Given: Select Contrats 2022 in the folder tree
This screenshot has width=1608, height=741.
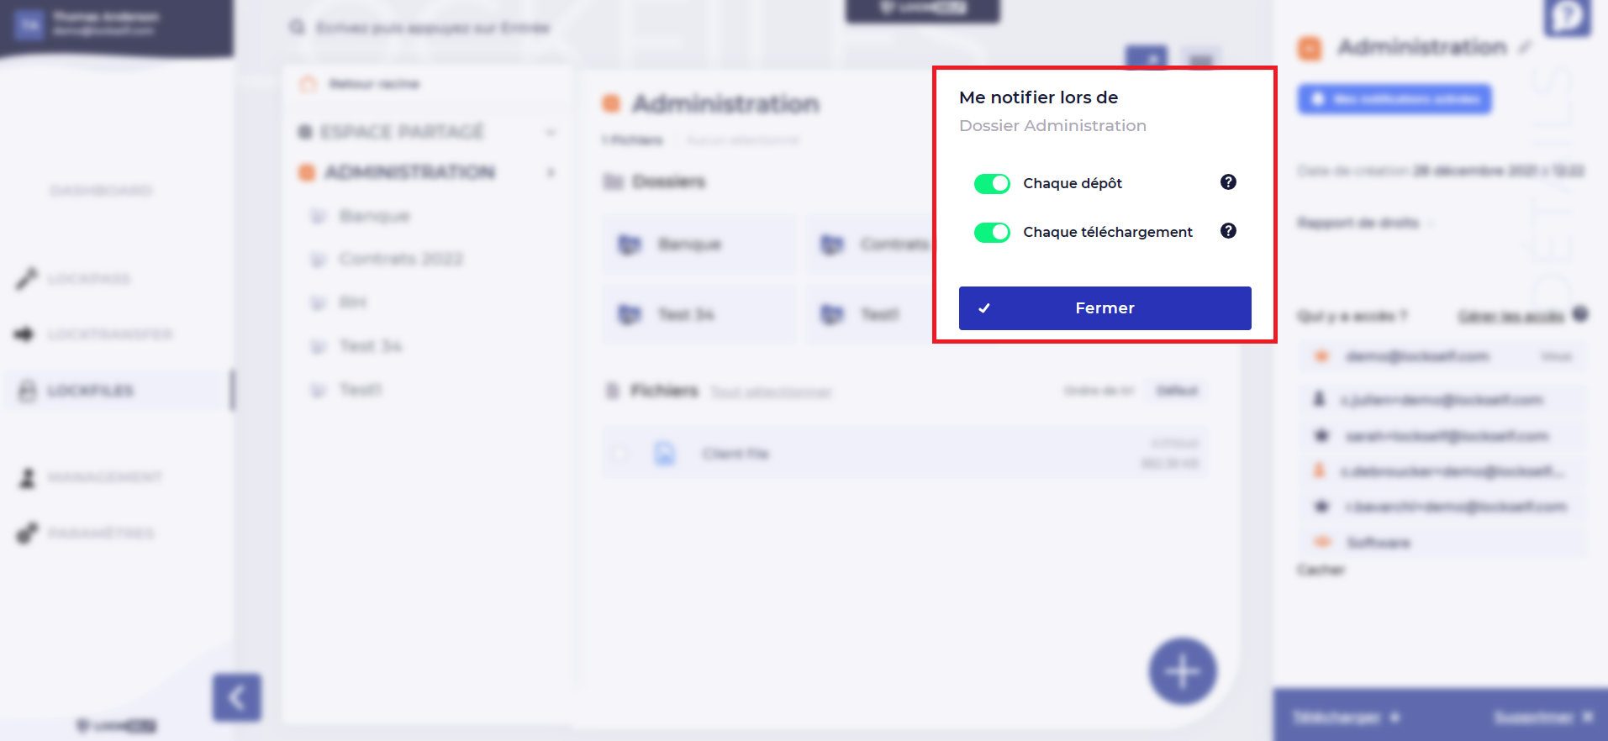Looking at the screenshot, I should [x=400, y=260].
